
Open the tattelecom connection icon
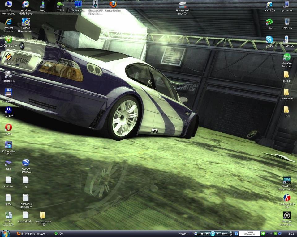click(x=8, y=77)
